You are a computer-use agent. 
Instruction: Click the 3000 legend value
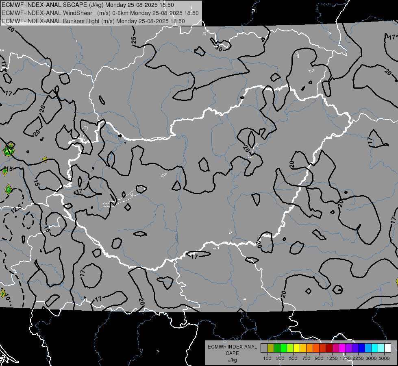pos(371,358)
